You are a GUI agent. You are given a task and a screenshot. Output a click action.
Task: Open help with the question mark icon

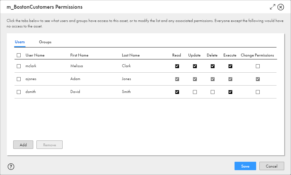(11, 167)
